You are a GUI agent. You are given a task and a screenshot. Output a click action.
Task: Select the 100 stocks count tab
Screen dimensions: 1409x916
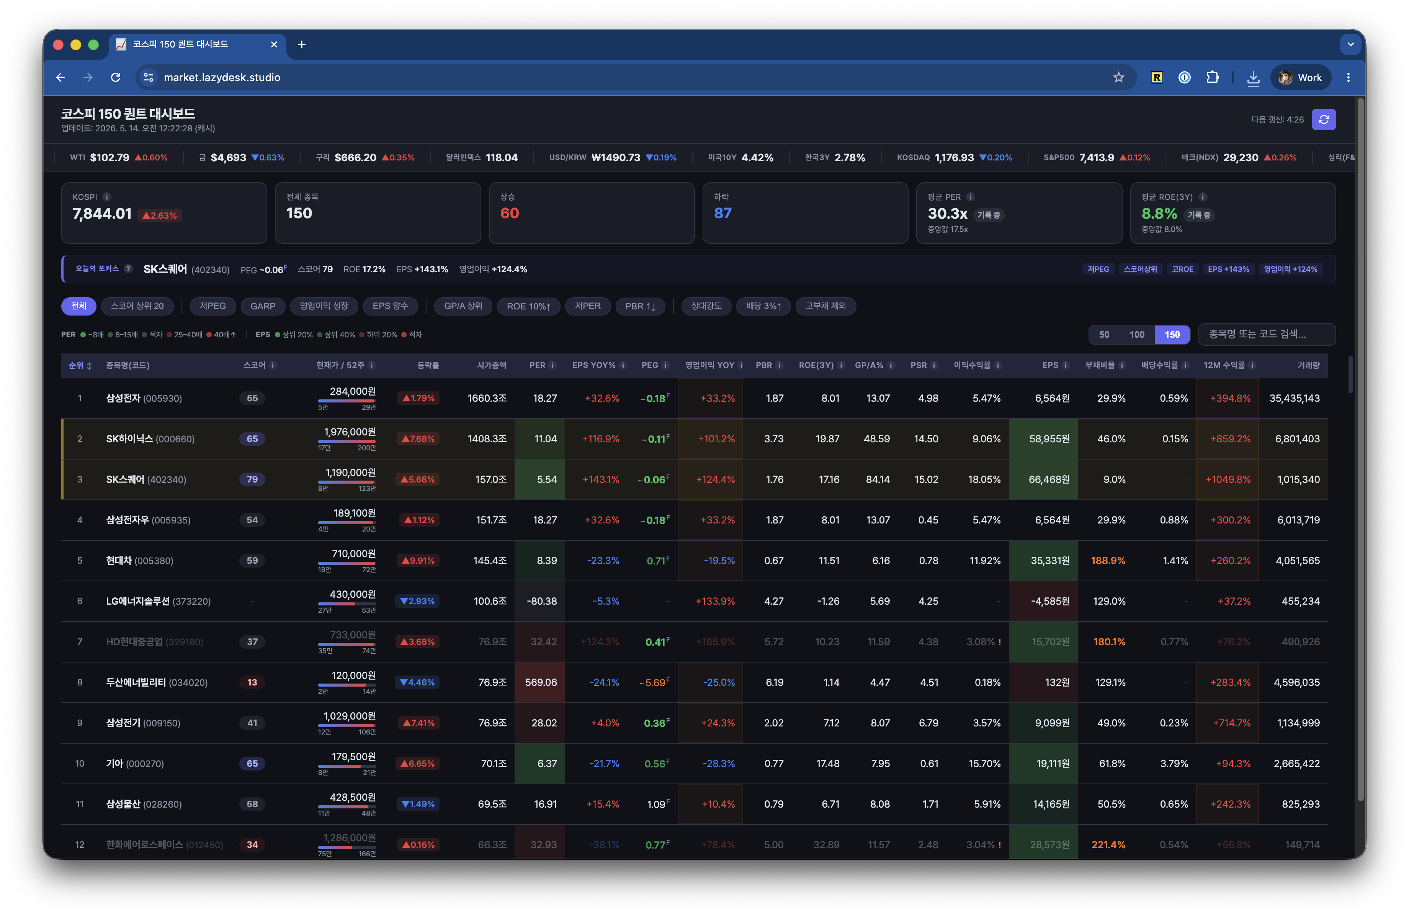pos(1137,335)
